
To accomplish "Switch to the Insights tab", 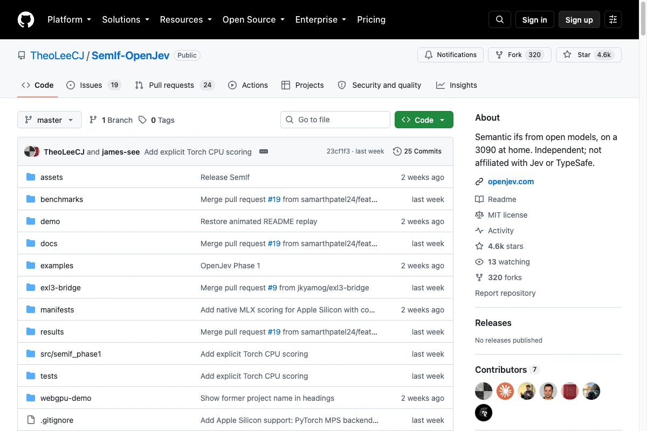I will pos(457,85).
